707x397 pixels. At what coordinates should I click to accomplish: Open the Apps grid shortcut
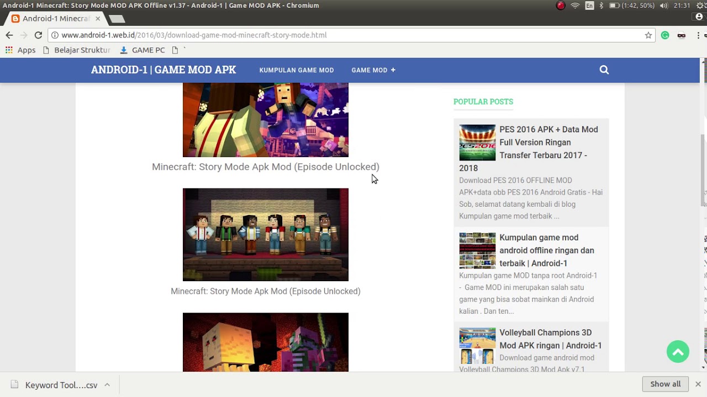tap(20, 50)
